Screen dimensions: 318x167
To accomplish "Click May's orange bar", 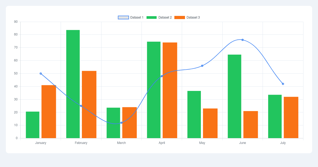I will pos(210,123).
